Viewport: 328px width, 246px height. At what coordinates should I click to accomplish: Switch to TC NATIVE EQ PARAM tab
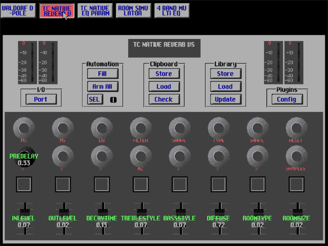tap(95, 10)
